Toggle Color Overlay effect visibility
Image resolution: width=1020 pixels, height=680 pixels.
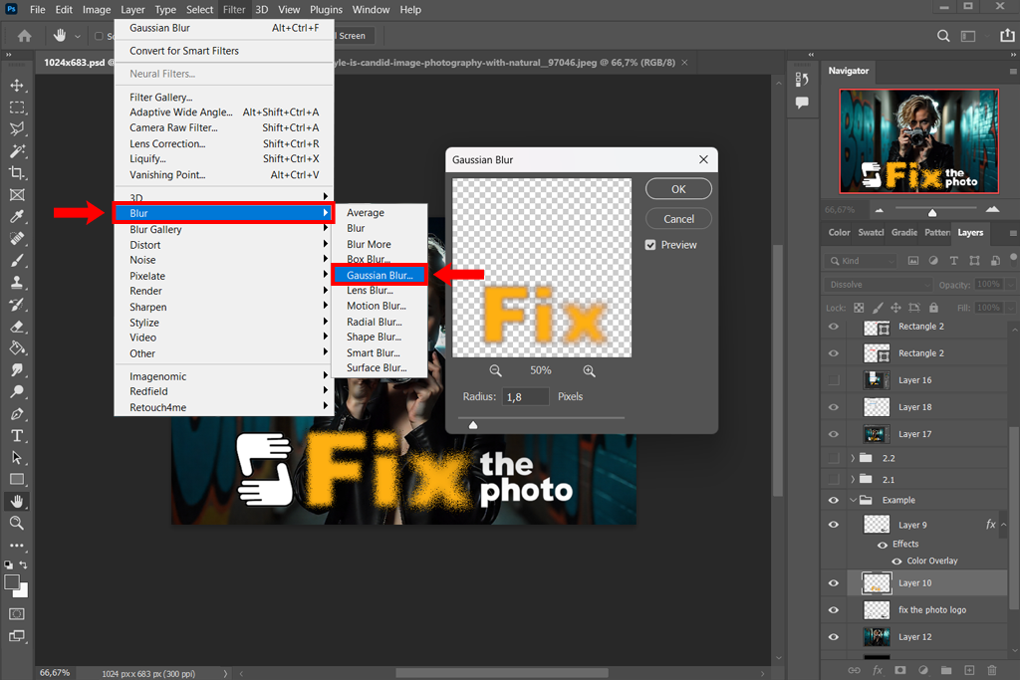[x=896, y=562]
